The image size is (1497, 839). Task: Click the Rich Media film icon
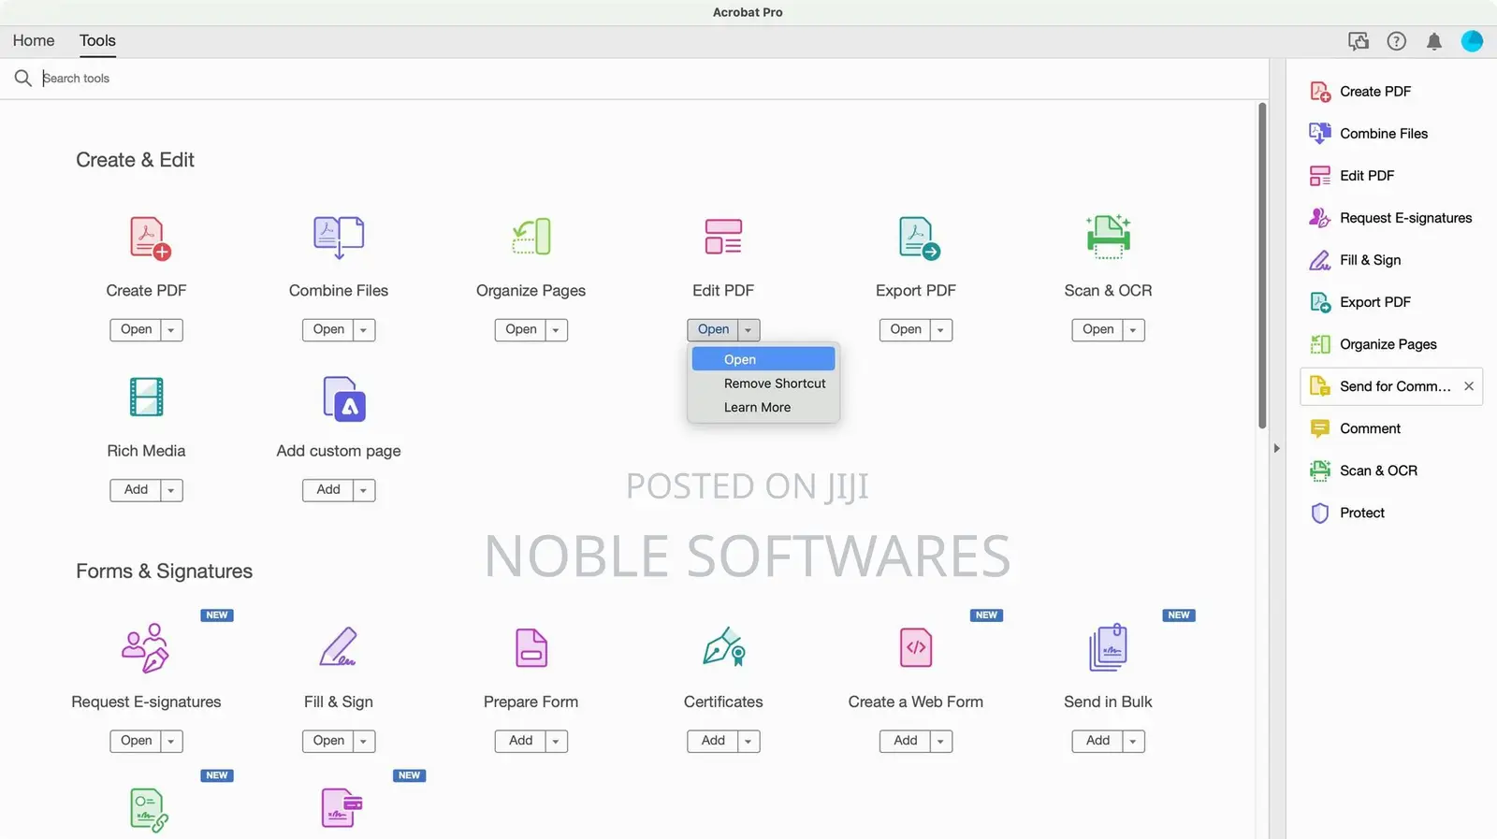point(146,397)
